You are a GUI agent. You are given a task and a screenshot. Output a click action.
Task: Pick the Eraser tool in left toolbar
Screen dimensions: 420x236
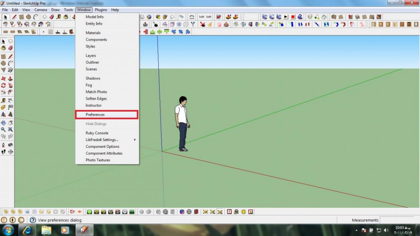tap(10, 48)
